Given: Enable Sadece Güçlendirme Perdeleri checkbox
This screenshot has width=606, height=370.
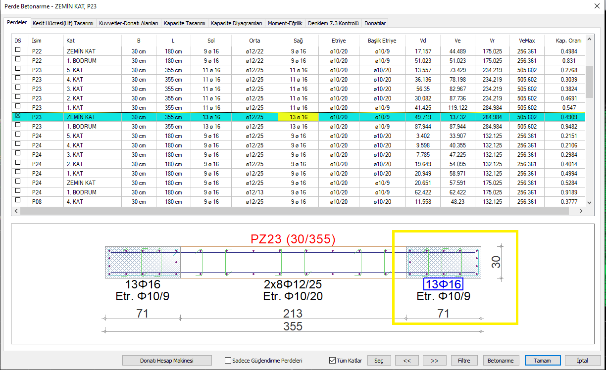Looking at the screenshot, I should [228, 361].
